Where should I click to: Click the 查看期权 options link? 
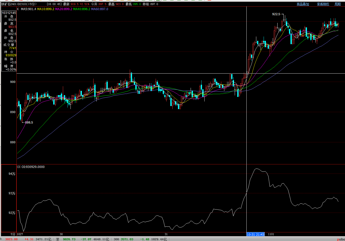(323, 4)
